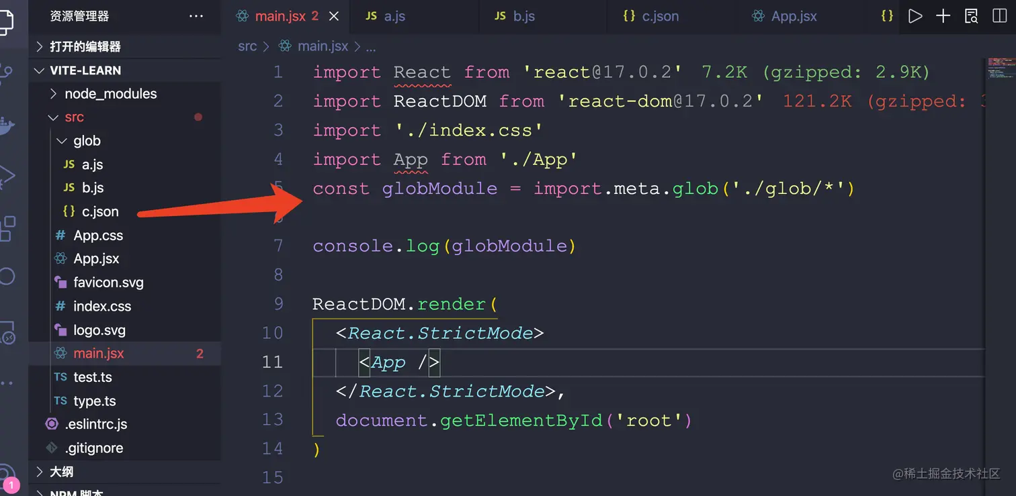The height and width of the screenshot is (496, 1016).
Task: Open the preview search icon in editor toolbar
Action: click(972, 16)
